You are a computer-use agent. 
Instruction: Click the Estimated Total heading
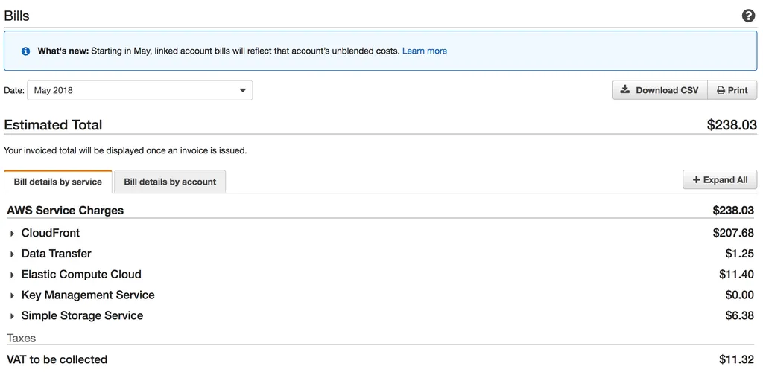point(53,125)
